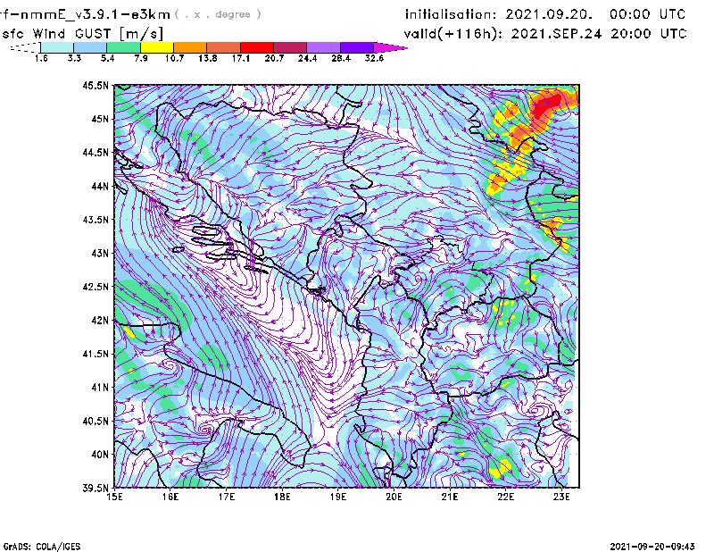This screenshot has width=714, height=552.
Task: Select the green legend swatch after 5.4
Action: pos(123,47)
